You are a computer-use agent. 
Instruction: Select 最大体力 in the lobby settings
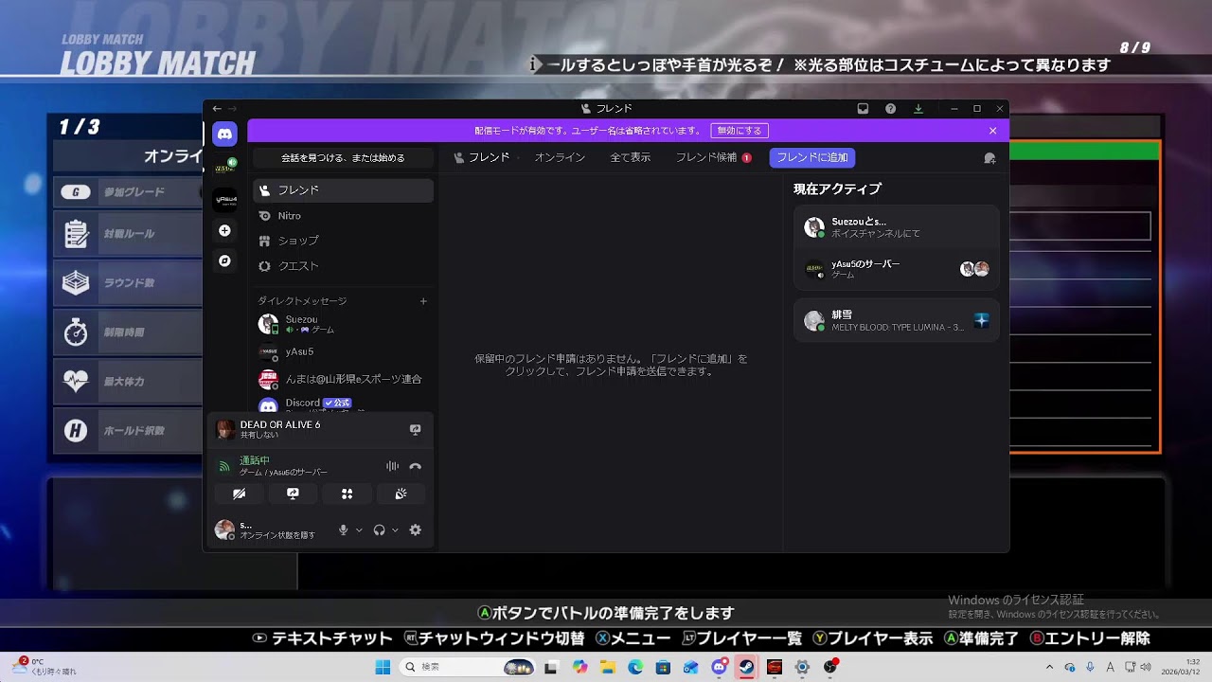[128, 382]
